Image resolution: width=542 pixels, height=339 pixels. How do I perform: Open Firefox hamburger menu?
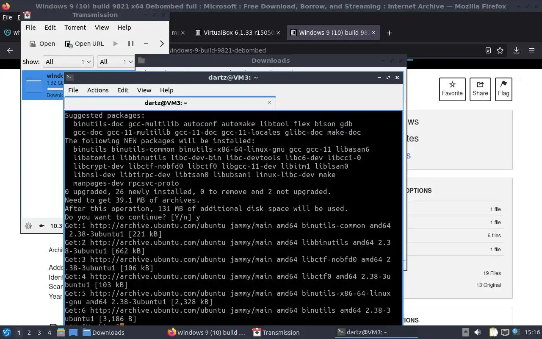[532, 50]
